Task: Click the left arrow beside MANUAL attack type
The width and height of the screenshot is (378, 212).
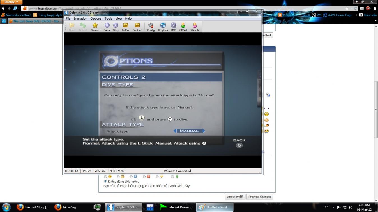Action: [x=175, y=131]
